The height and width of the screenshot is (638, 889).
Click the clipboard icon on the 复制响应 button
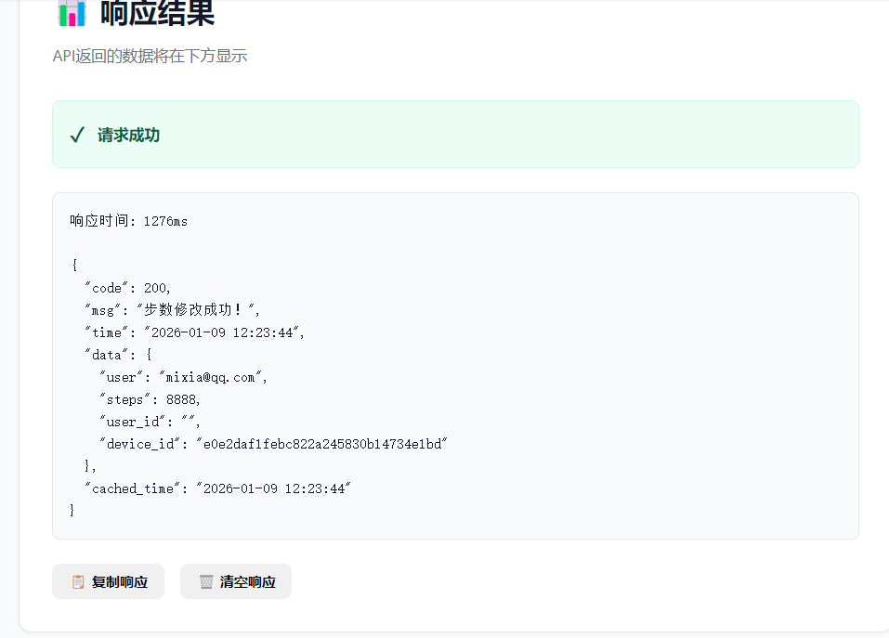pos(78,580)
